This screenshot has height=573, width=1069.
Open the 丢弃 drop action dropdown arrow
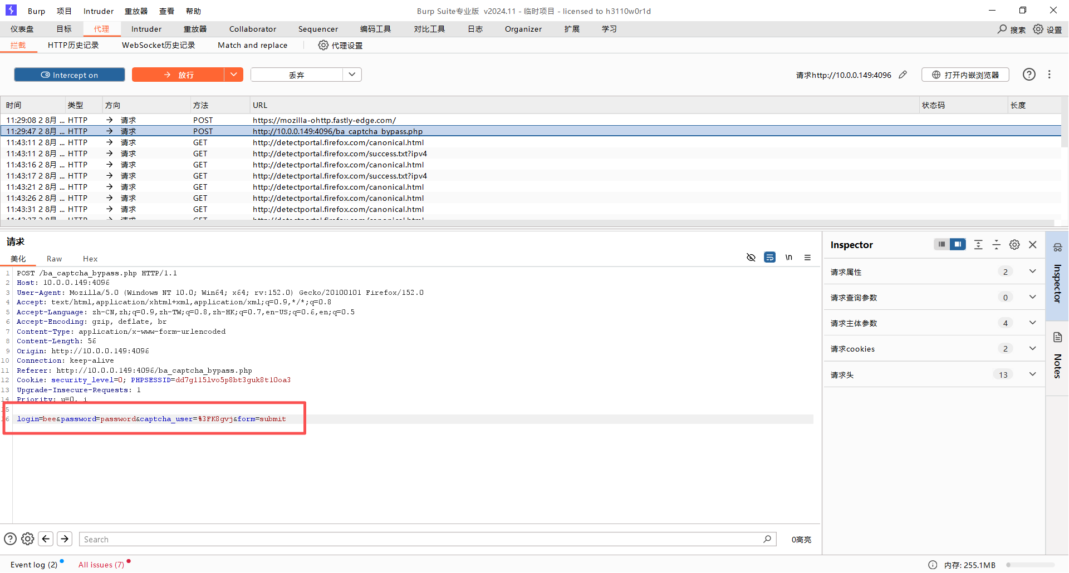click(352, 75)
